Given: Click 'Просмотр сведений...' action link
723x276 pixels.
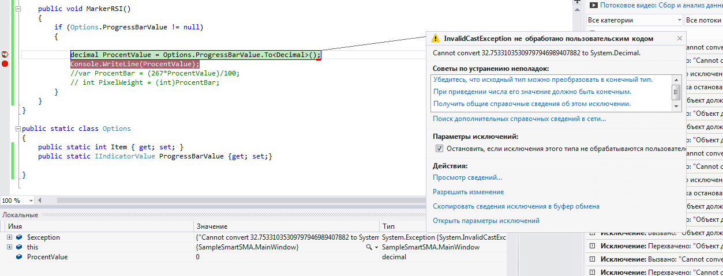Looking at the screenshot, I should coord(467,177).
